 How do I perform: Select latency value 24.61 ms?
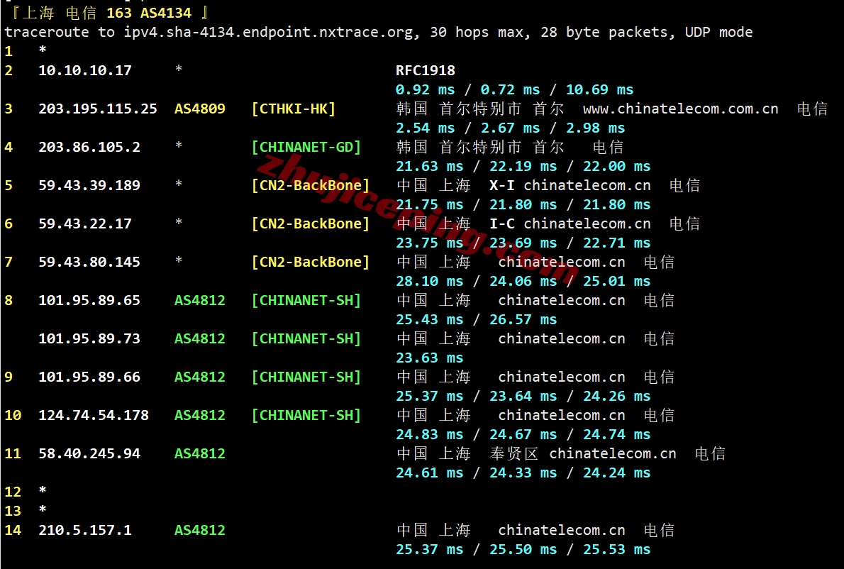click(x=430, y=473)
